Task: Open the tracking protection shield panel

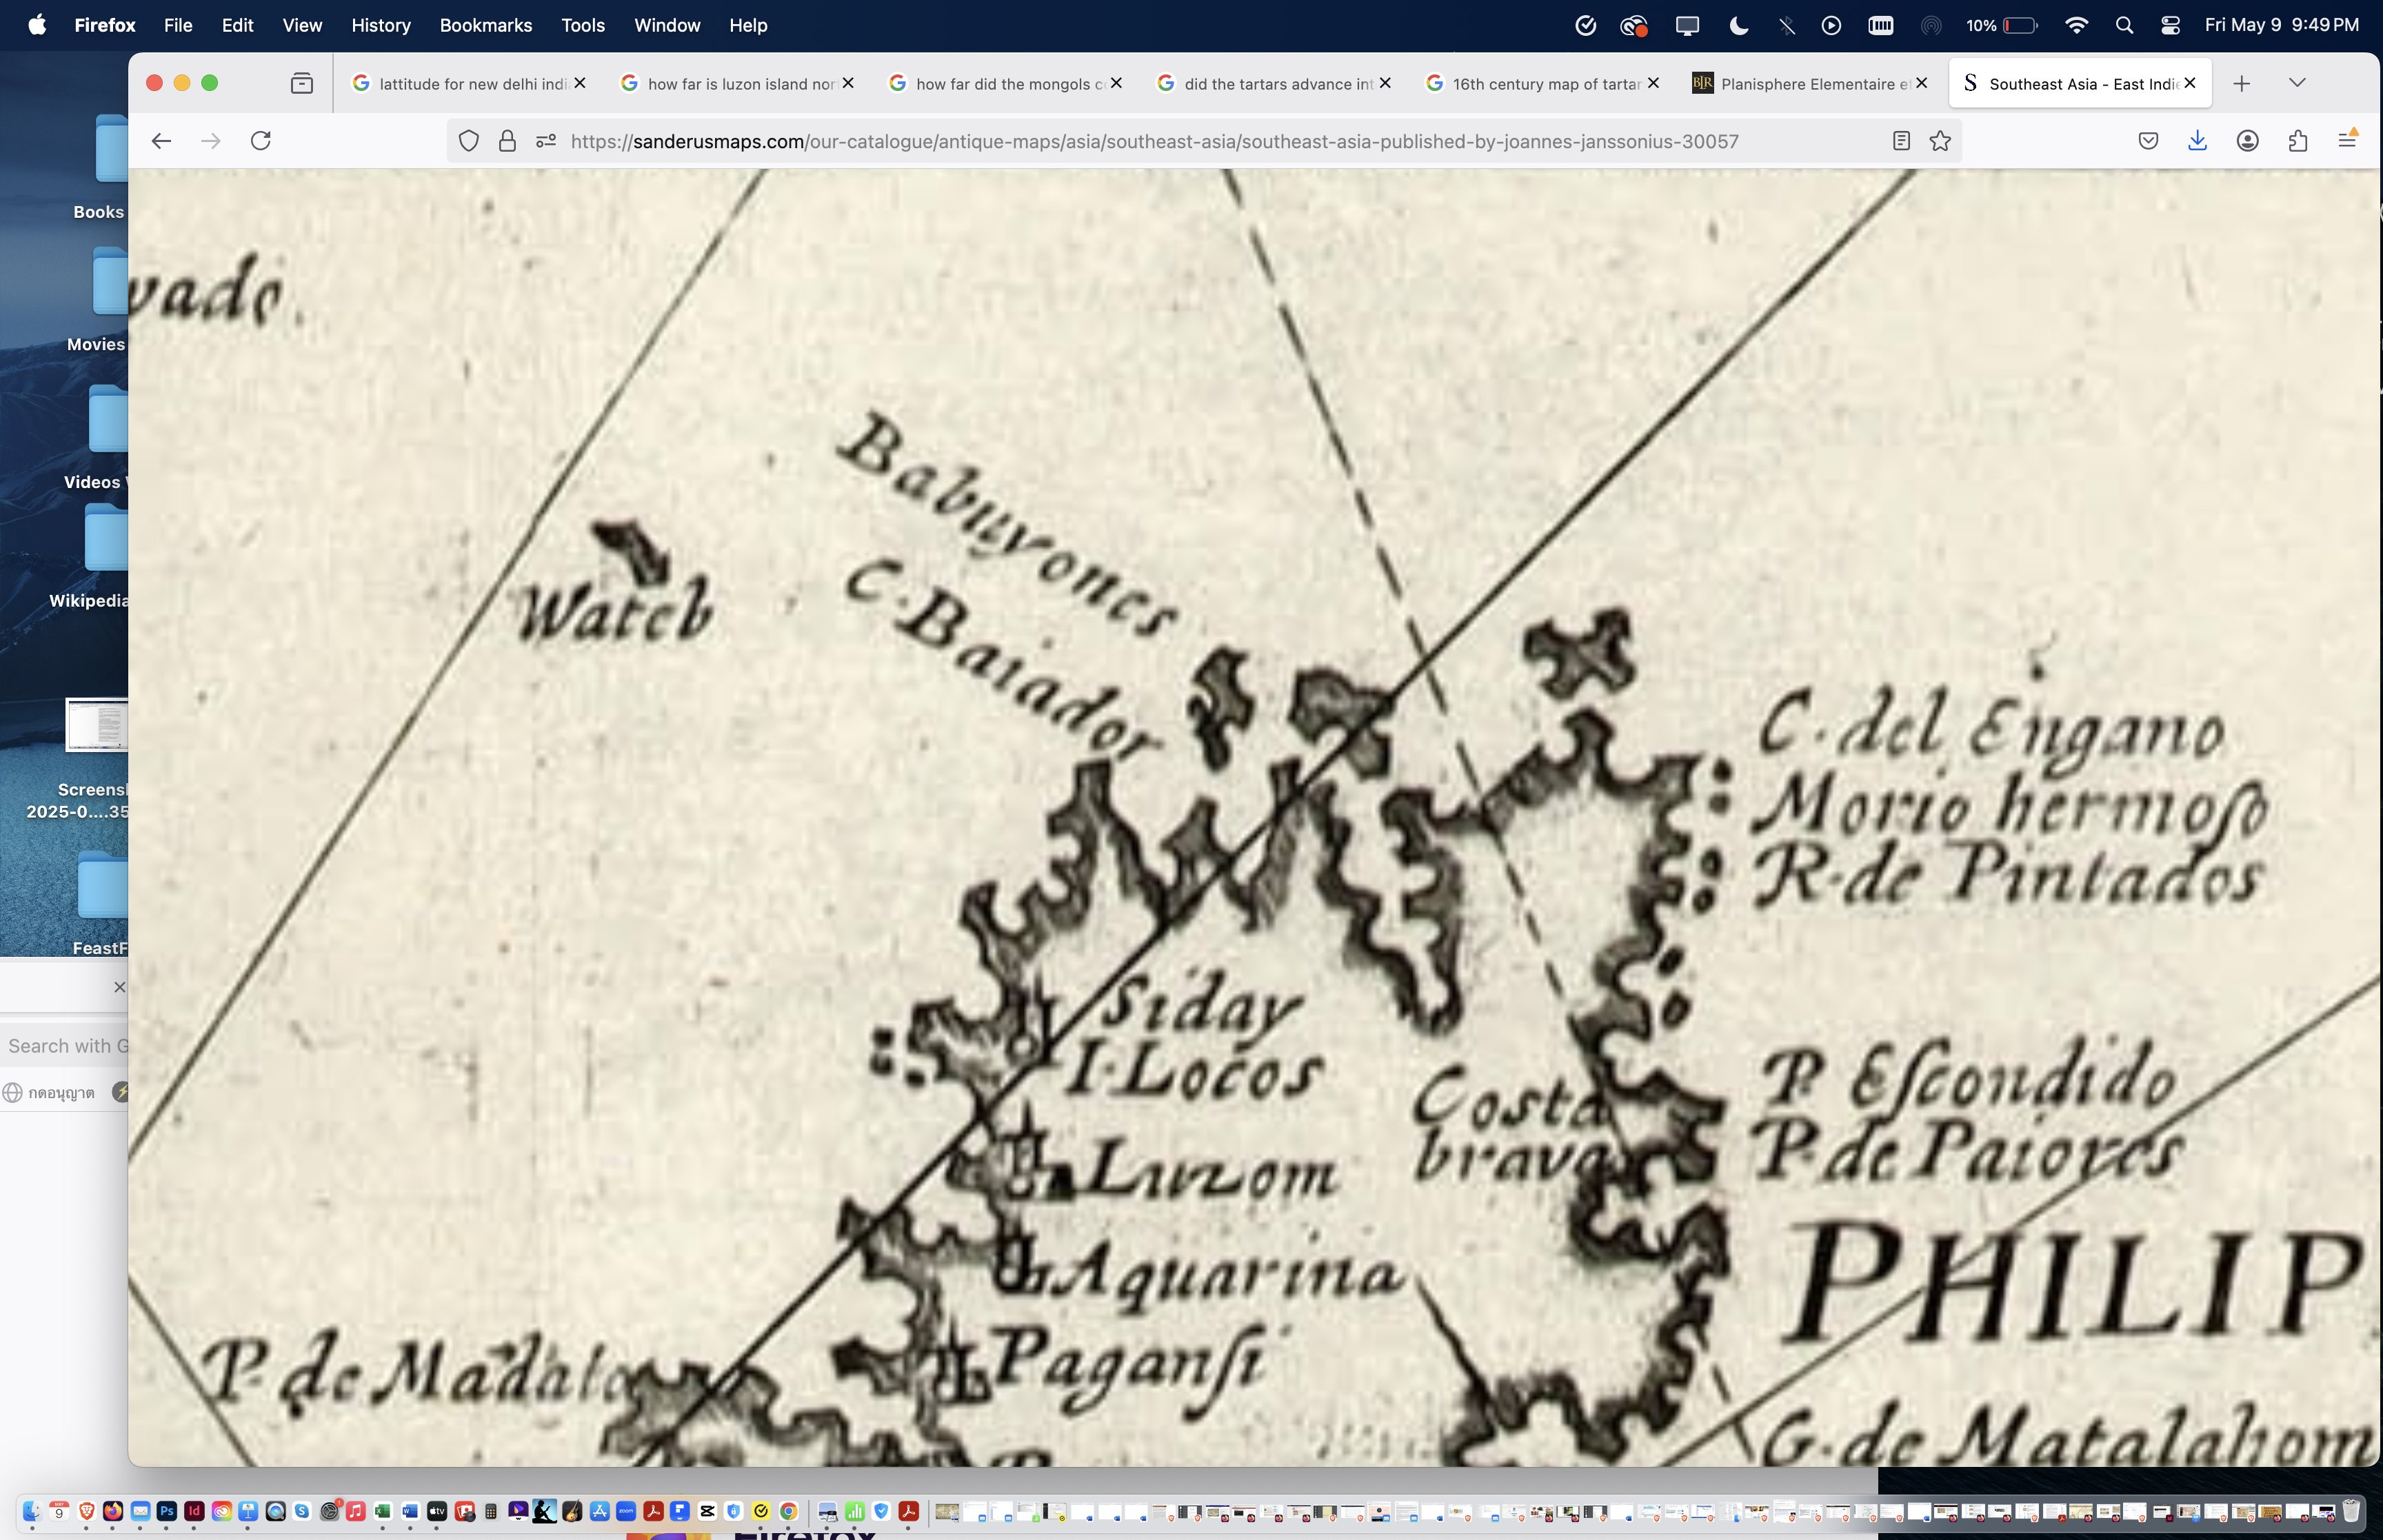Action: pyautogui.click(x=468, y=141)
